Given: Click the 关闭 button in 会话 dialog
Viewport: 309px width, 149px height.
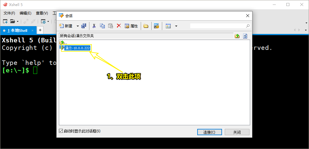Looking at the screenshot, I should [x=237, y=132].
